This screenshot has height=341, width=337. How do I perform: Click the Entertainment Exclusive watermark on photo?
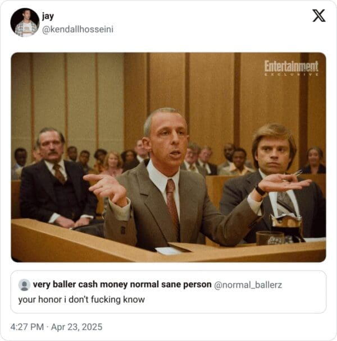point(292,68)
